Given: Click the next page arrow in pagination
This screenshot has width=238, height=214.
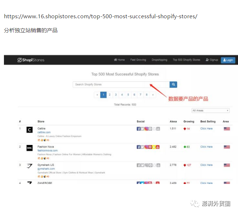Looking at the screenshot, I should coord(153,95).
